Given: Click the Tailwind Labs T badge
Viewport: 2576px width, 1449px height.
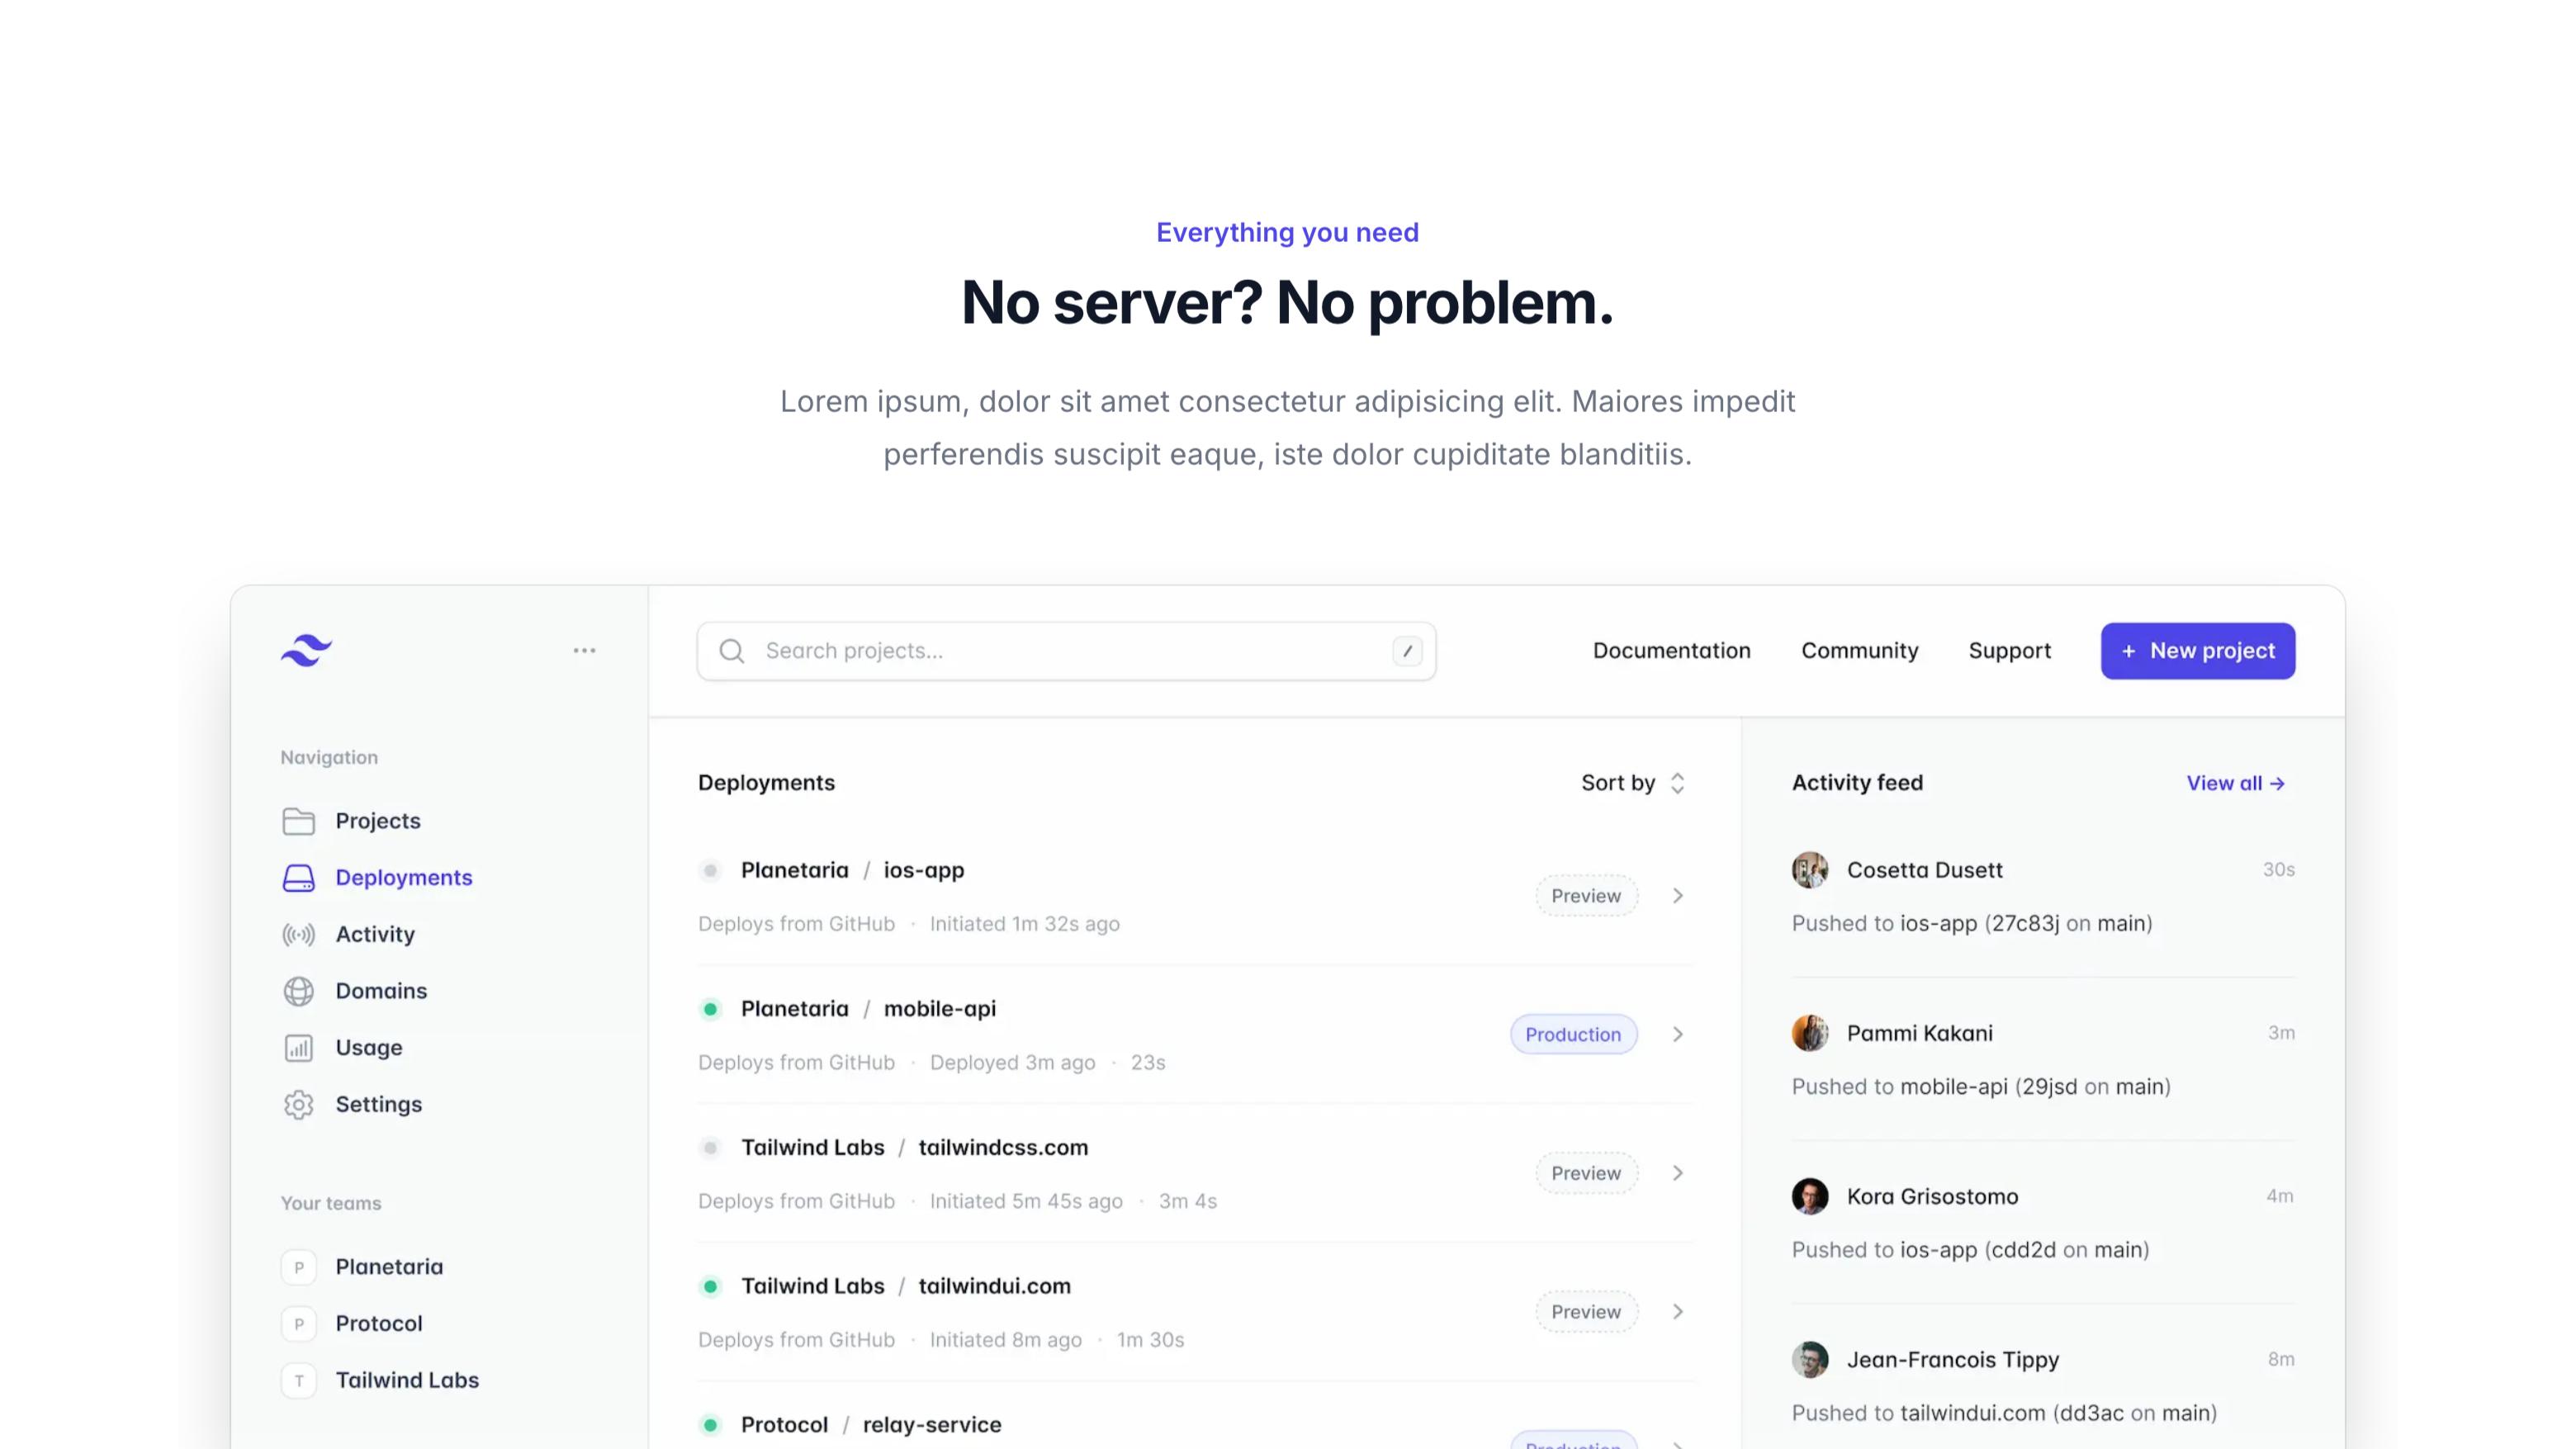Looking at the screenshot, I should point(298,1381).
